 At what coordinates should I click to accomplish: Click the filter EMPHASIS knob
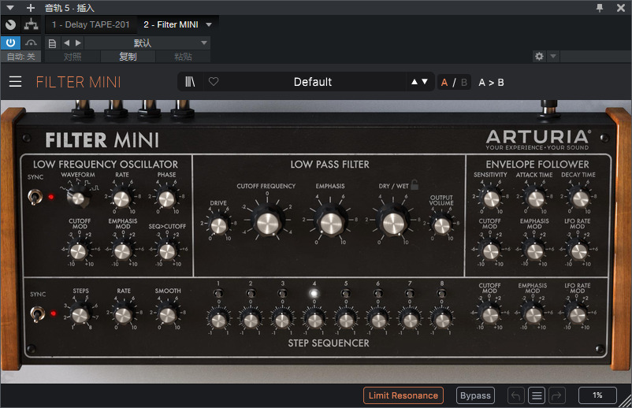[x=331, y=223]
